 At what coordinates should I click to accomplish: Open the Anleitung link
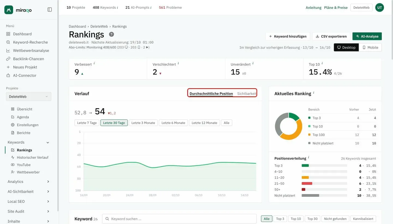314,8
